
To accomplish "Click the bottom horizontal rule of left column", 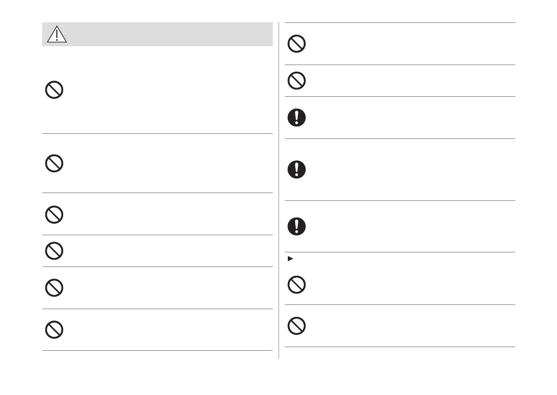I will [157, 351].
